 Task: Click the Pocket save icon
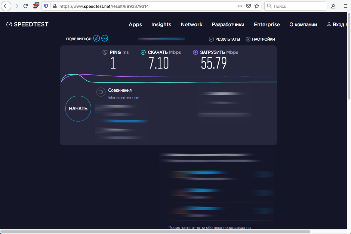pos(248,6)
